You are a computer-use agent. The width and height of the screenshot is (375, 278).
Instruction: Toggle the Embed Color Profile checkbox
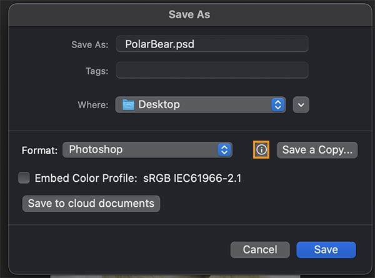pyautogui.click(x=24, y=178)
